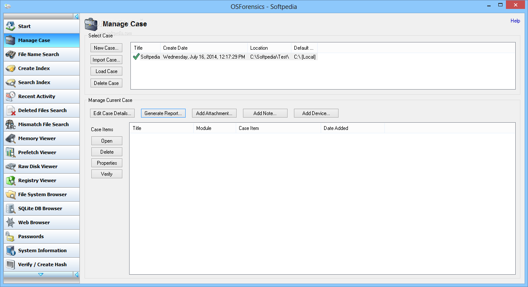Collapse sidebar using bottom left-arrow
This screenshot has height=287, width=528.
click(76, 275)
